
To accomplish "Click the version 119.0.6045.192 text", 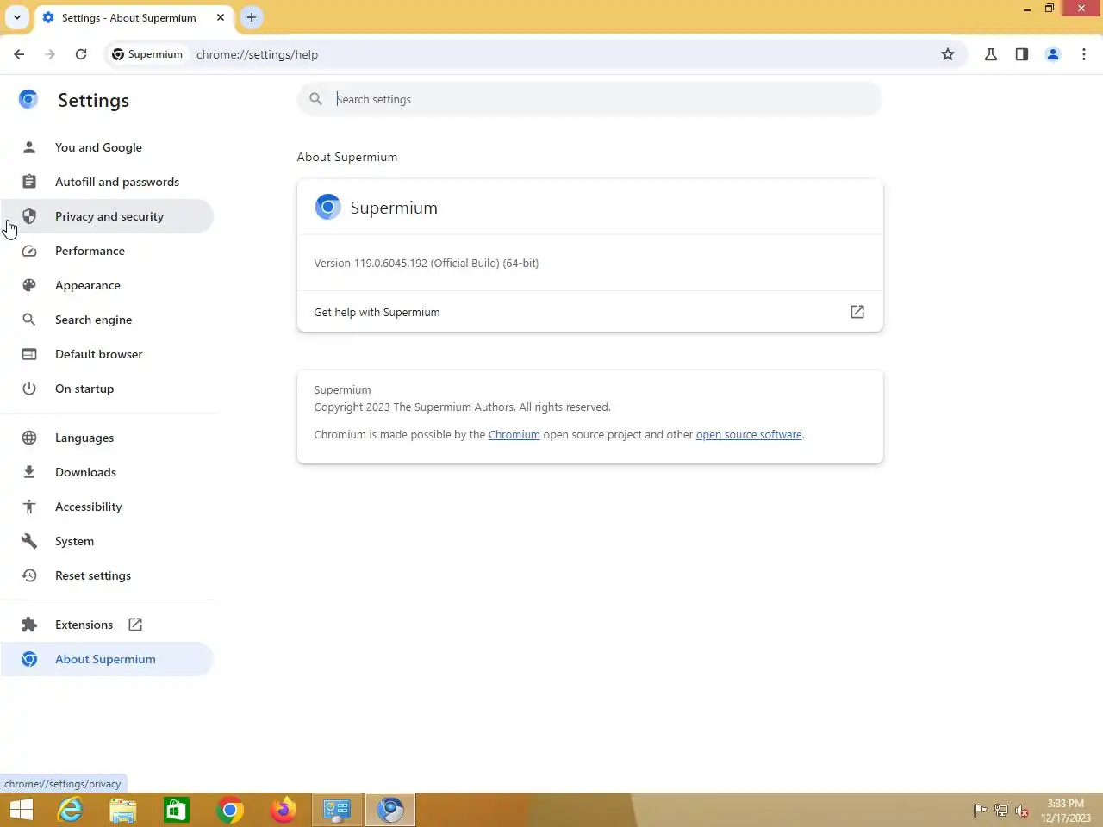I will tap(427, 264).
